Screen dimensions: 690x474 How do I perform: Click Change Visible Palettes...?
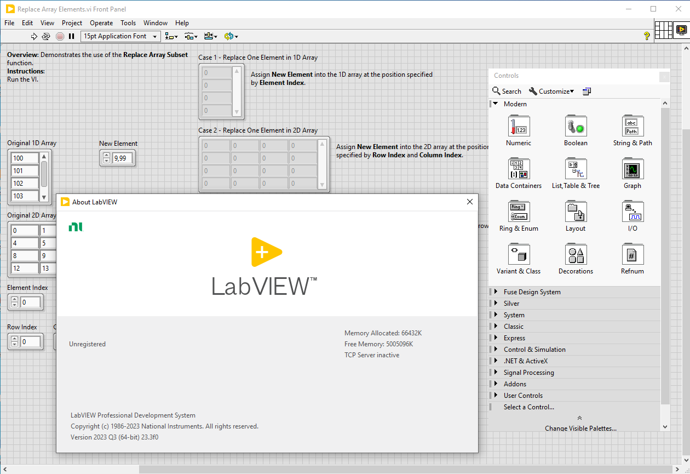pyautogui.click(x=580, y=429)
